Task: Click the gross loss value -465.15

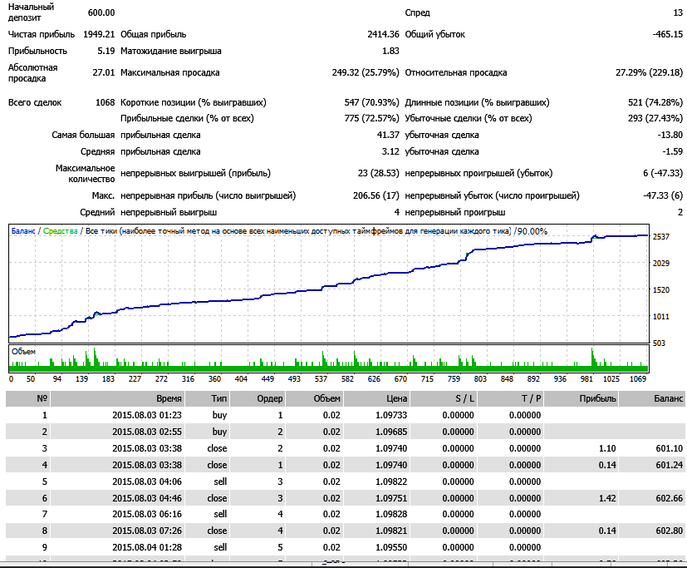Action: click(x=667, y=34)
